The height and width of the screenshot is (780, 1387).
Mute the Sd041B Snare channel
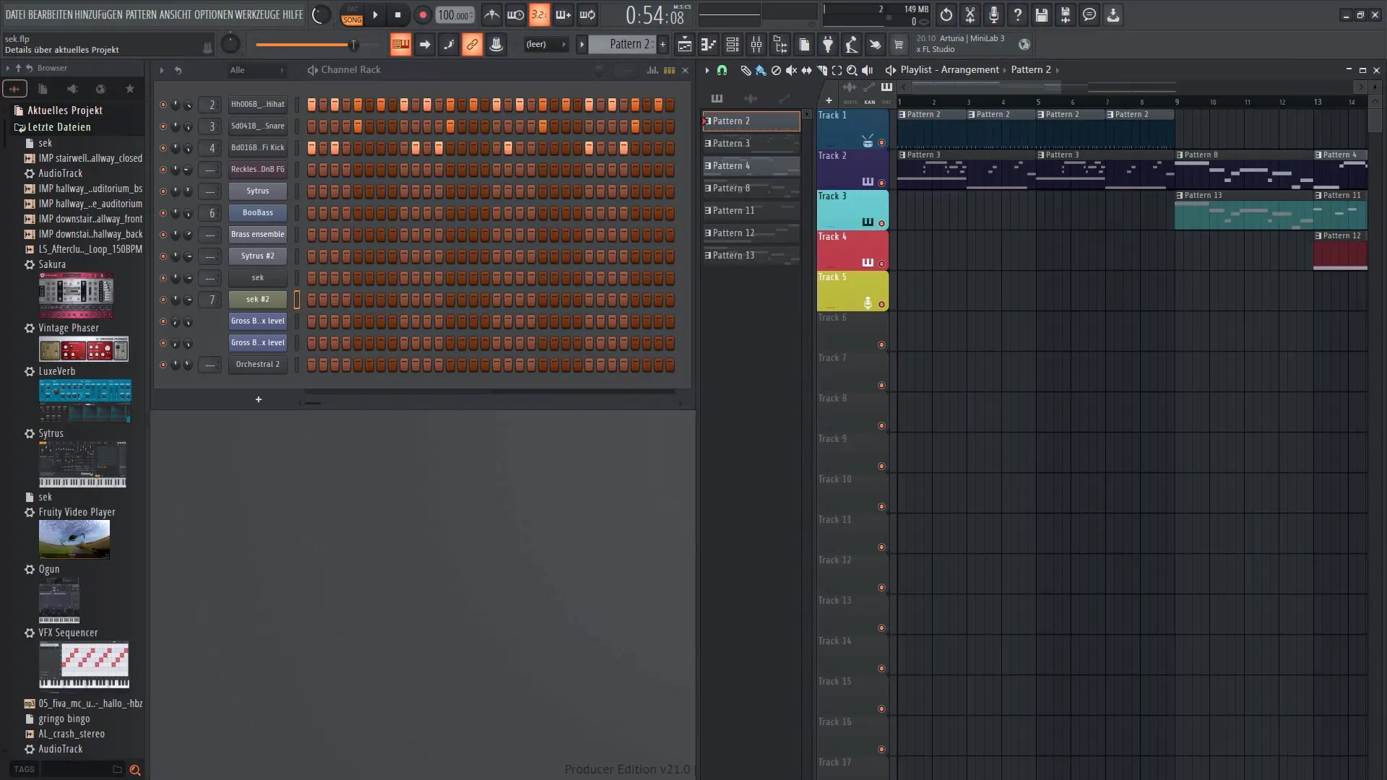click(163, 126)
